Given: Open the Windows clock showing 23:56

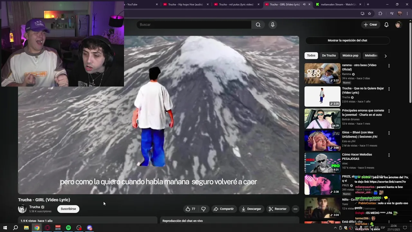Looking at the screenshot, I should pos(393,228).
